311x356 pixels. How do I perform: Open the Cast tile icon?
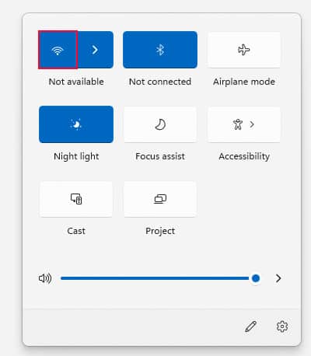coord(76,199)
